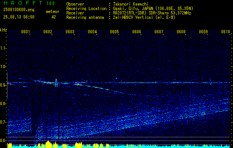Click the 0608 time marker

(x=181, y=32)
